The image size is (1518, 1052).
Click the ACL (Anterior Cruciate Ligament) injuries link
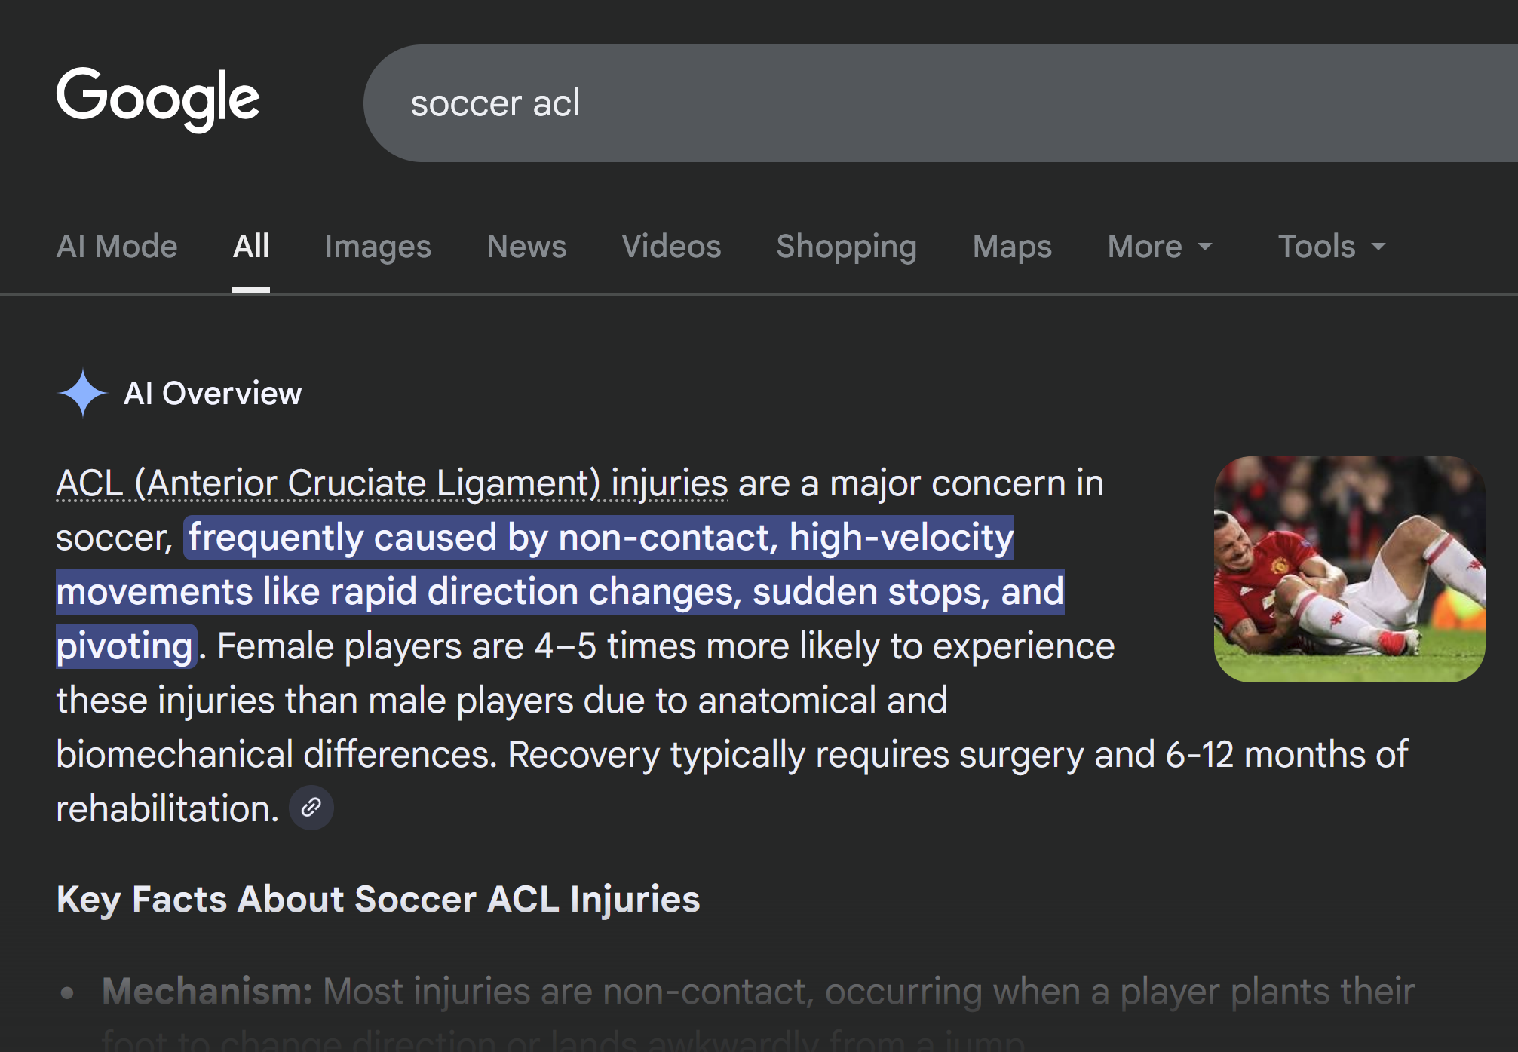pyautogui.click(x=392, y=483)
